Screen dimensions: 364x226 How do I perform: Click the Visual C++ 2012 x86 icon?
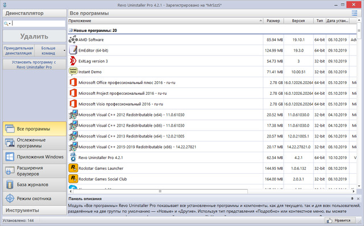point(73,125)
